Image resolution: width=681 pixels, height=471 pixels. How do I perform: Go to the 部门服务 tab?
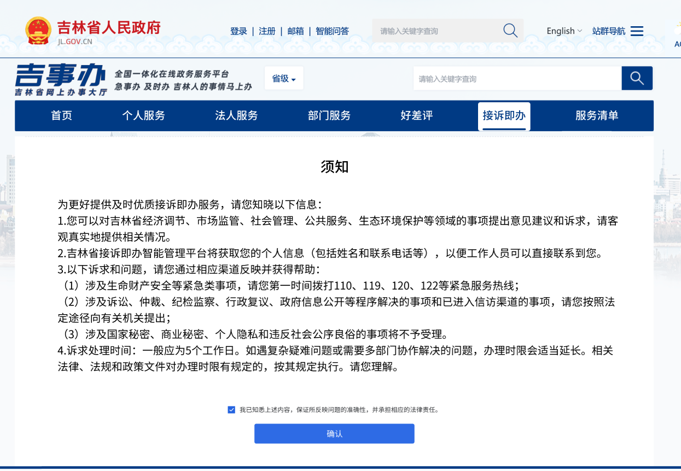click(329, 115)
